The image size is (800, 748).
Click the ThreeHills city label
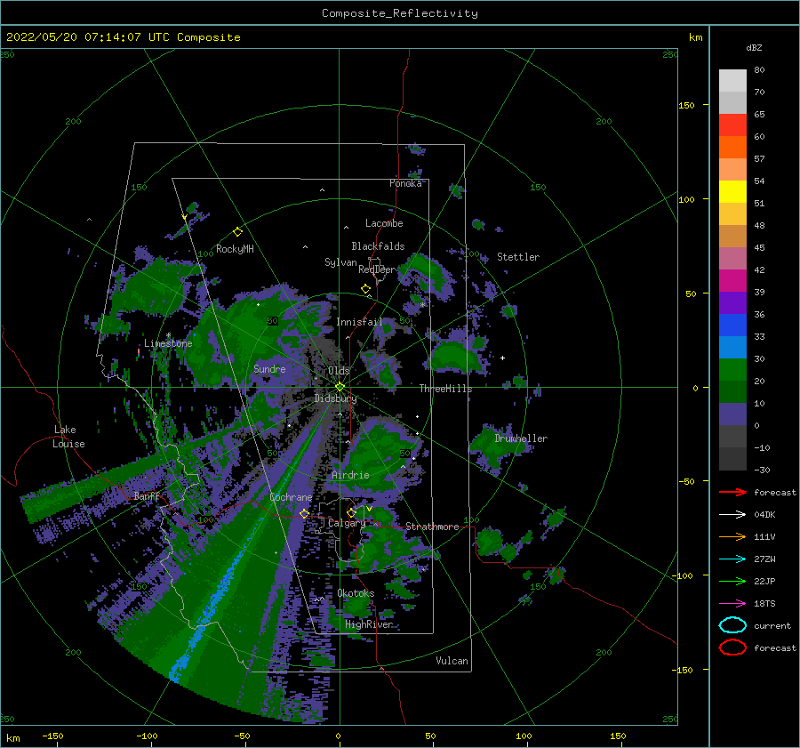tap(445, 389)
